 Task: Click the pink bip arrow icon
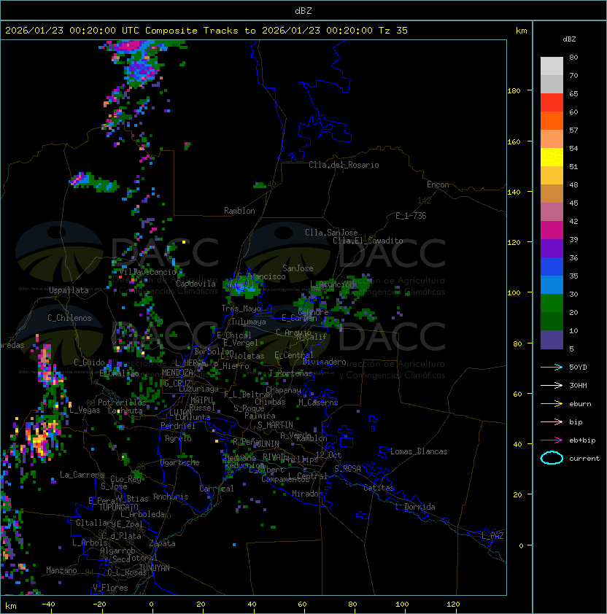[552, 421]
